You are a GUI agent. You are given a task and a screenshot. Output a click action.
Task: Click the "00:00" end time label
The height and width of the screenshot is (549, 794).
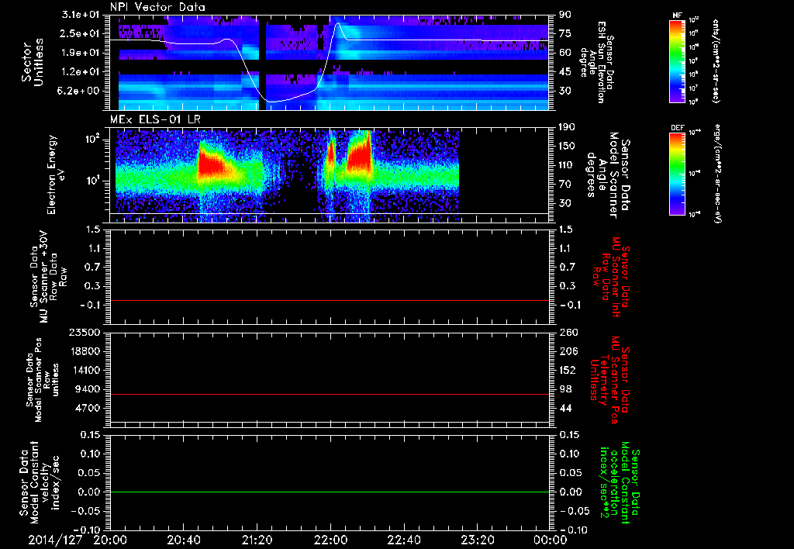tap(551, 540)
